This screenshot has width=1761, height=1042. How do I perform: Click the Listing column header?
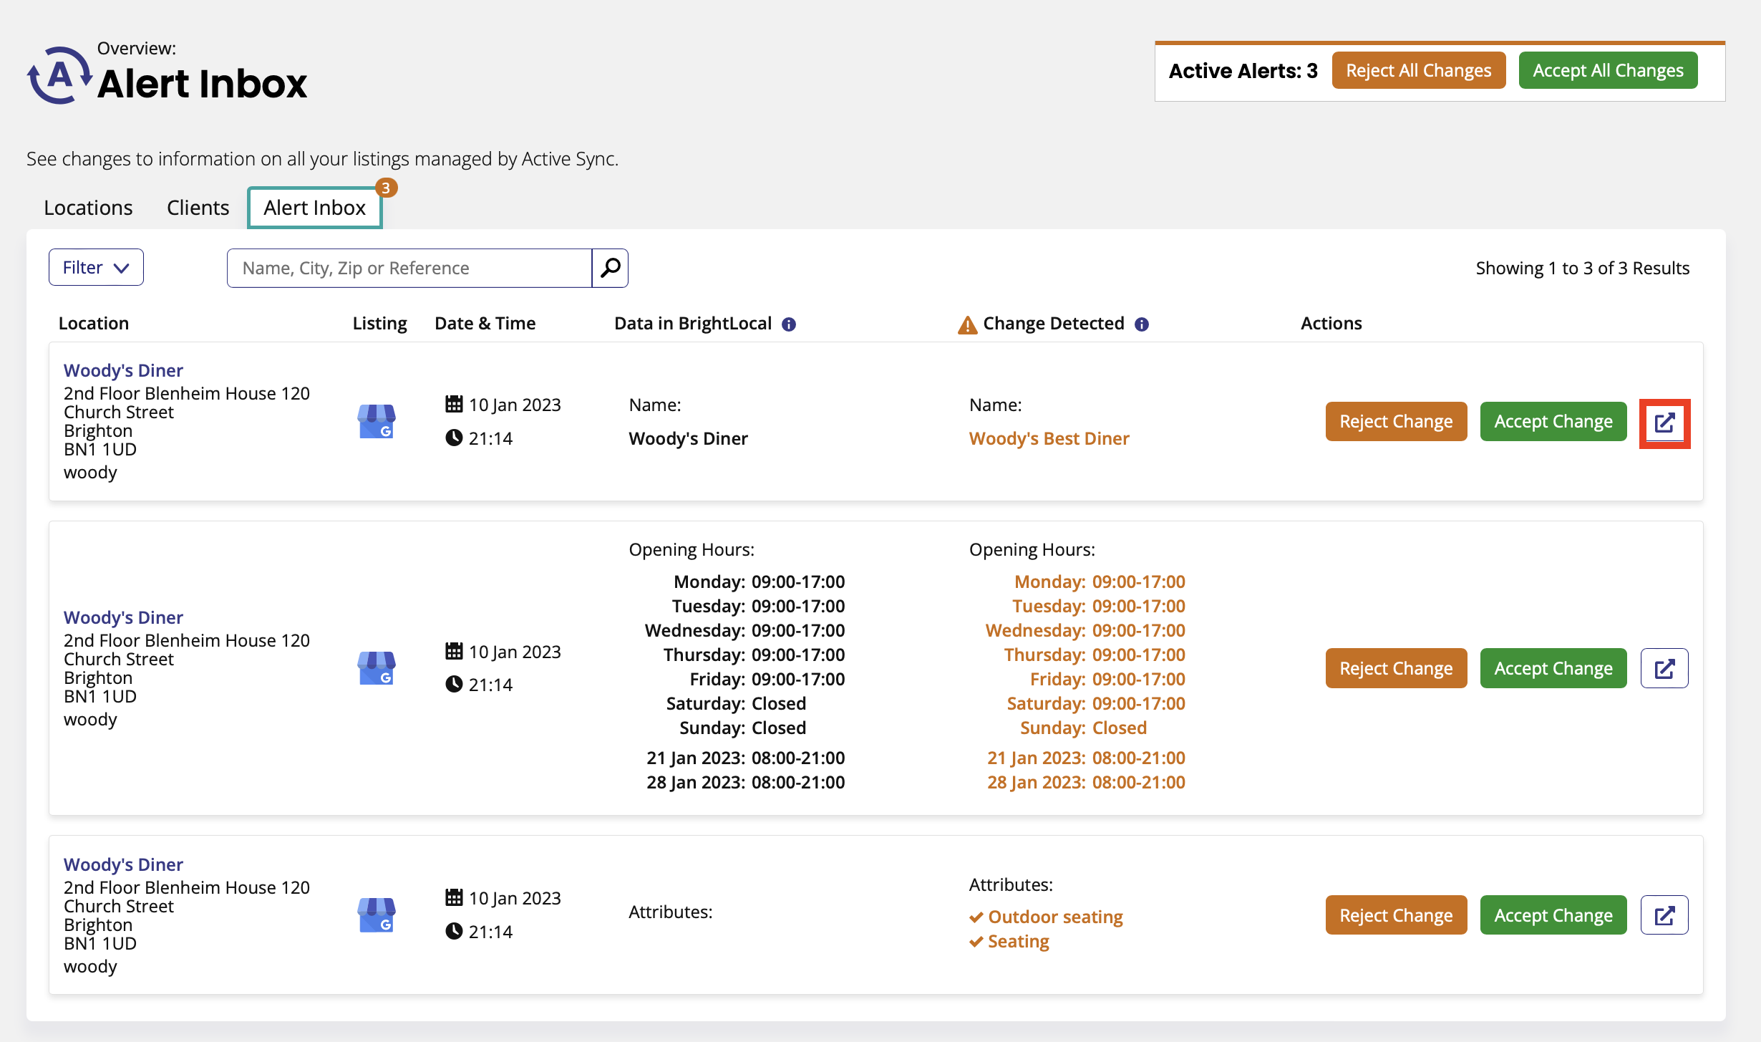(379, 324)
